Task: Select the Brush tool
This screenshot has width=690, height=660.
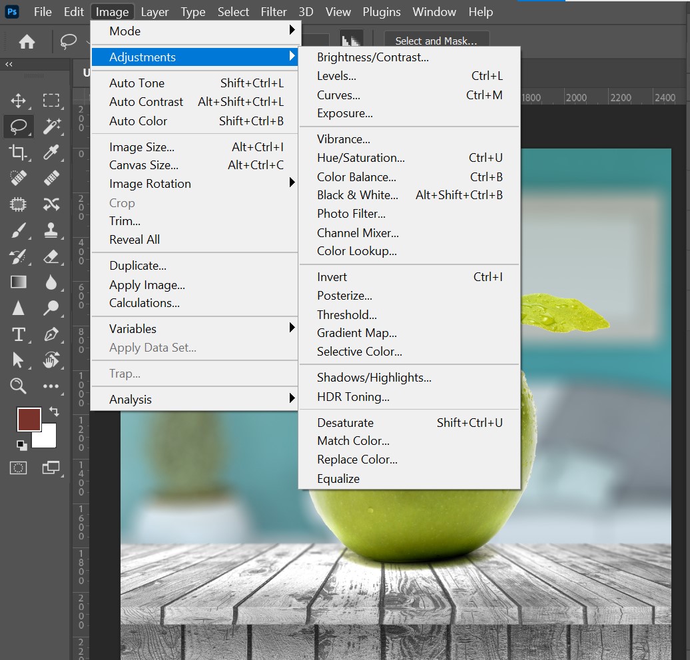Action: [18, 230]
